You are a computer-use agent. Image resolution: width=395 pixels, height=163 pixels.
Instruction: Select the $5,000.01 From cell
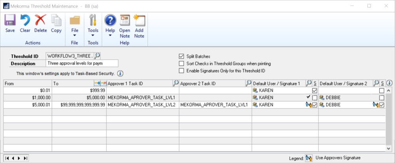click(28, 105)
